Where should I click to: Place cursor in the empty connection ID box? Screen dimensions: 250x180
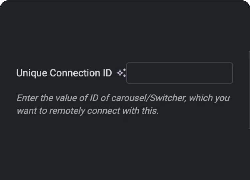pyautogui.click(x=180, y=73)
